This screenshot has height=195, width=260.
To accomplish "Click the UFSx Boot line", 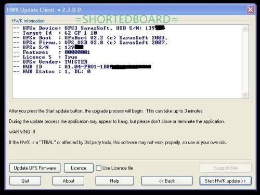I will [x=90, y=38].
